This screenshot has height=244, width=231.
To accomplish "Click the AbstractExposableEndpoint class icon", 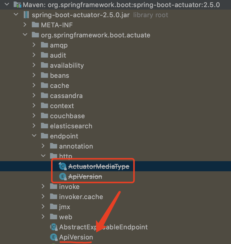I will [54, 227].
